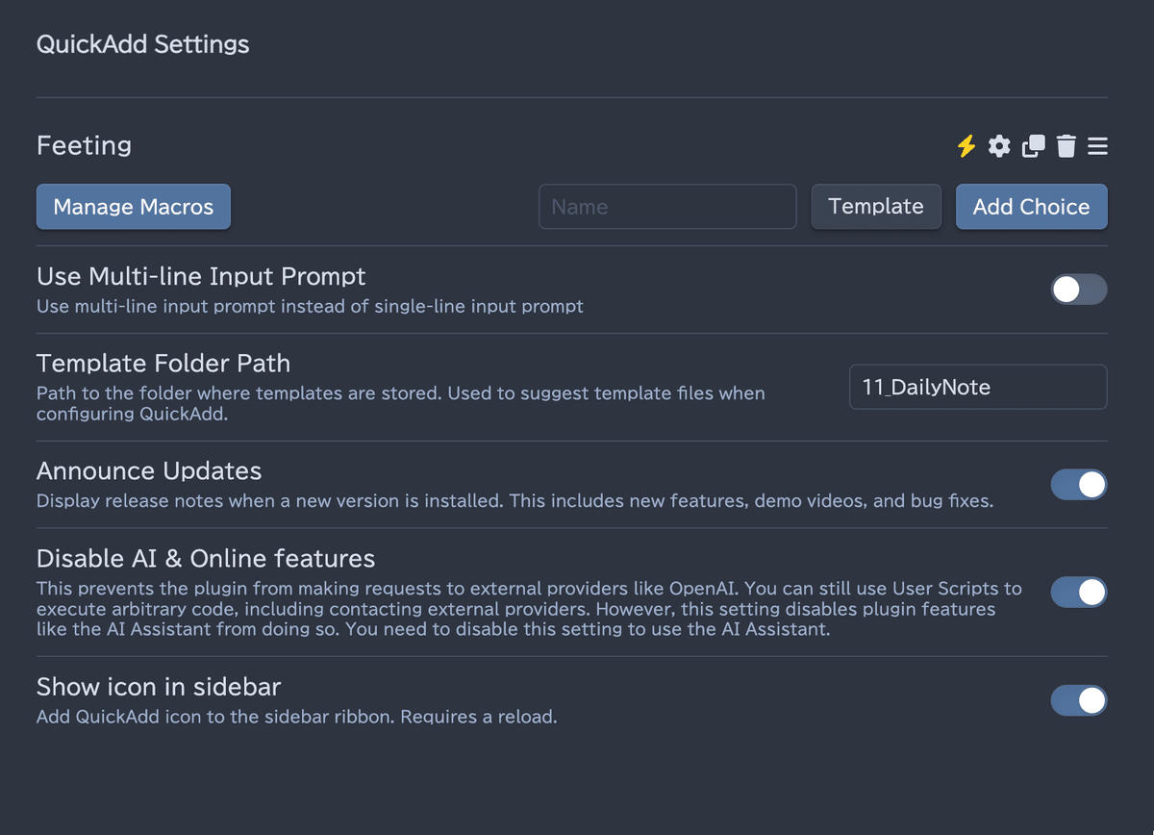The height and width of the screenshot is (835, 1154).
Task: Delete the Feeting choice with the trash icon
Action: 1066,146
